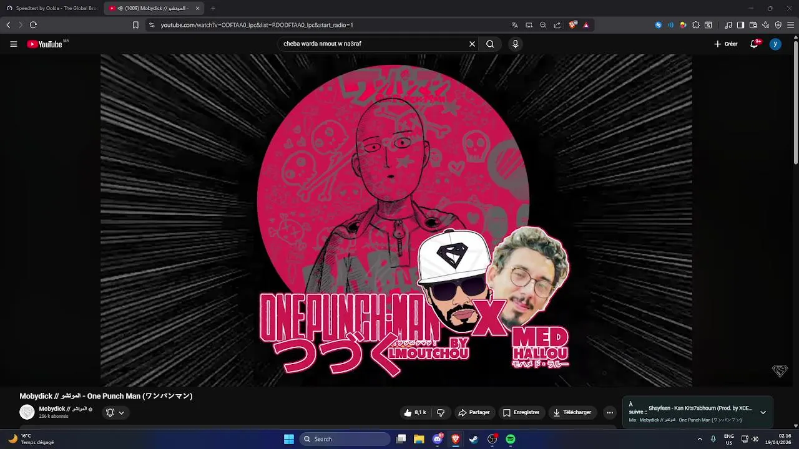Open the media control music note icon
799x449 pixels.
pos(728,25)
